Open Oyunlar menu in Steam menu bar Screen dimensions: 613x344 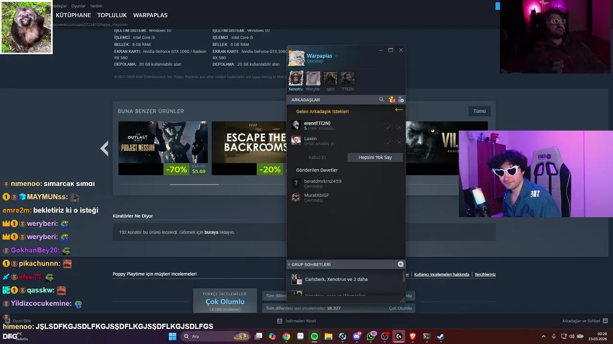coord(79,6)
